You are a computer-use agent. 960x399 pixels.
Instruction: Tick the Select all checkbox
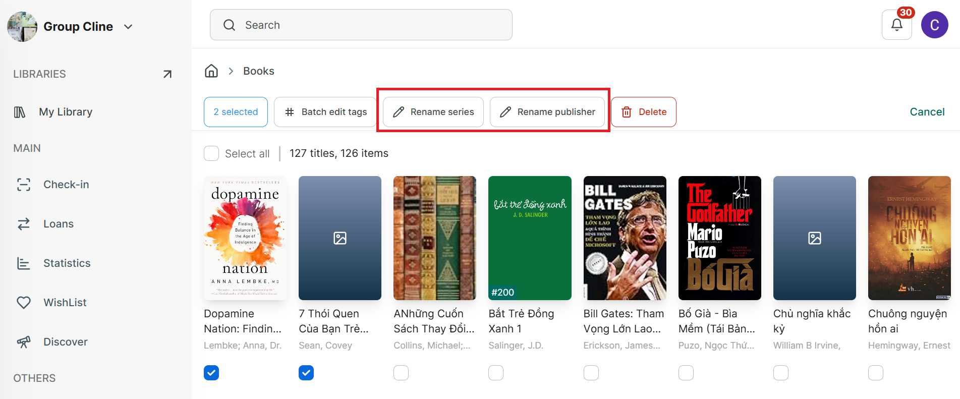(211, 153)
